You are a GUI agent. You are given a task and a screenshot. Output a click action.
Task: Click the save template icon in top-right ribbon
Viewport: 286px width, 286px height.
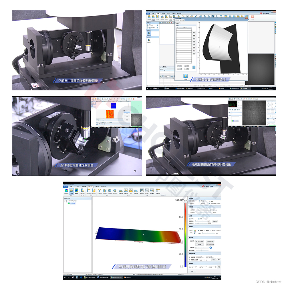coord(157,17)
